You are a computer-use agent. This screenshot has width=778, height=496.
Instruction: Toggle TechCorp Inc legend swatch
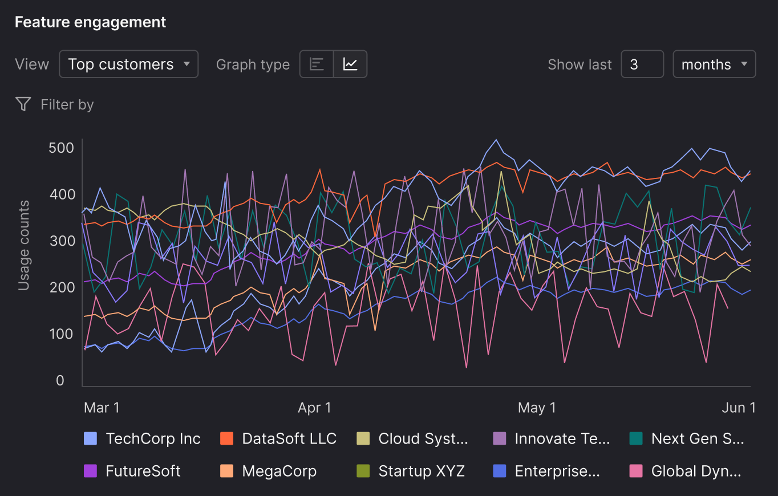tap(91, 438)
